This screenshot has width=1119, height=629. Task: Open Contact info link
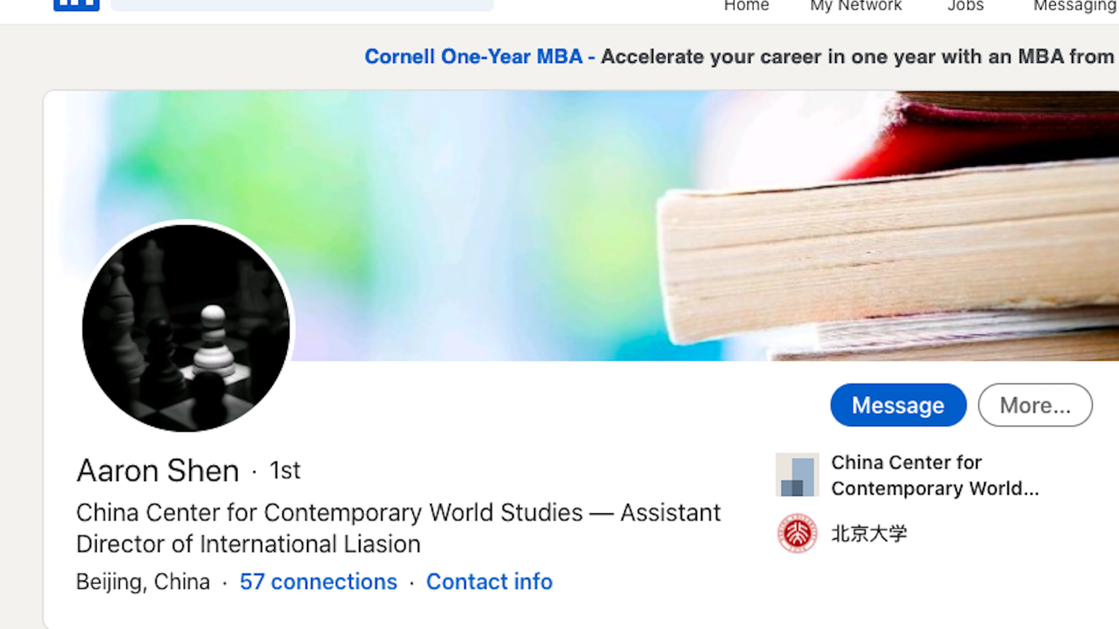pos(489,582)
